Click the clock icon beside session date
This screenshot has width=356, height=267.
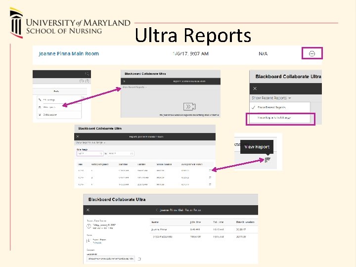pyautogui.click(x=89, y=226)
